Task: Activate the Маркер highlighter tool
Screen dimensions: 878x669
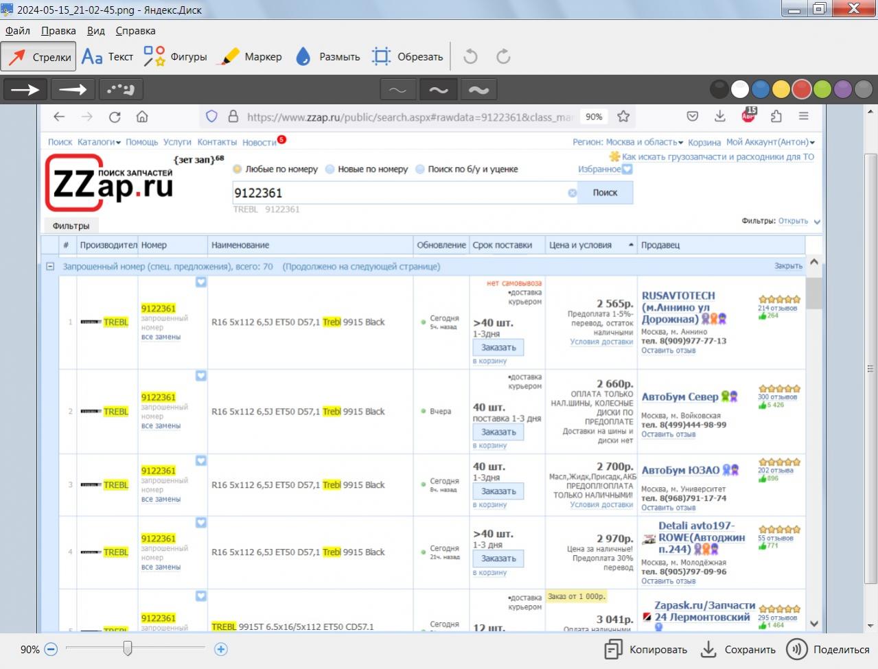Action: pos(249,57)
